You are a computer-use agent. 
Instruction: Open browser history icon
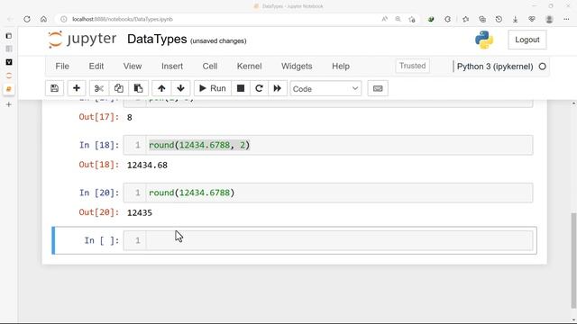[x=499, y=19]
